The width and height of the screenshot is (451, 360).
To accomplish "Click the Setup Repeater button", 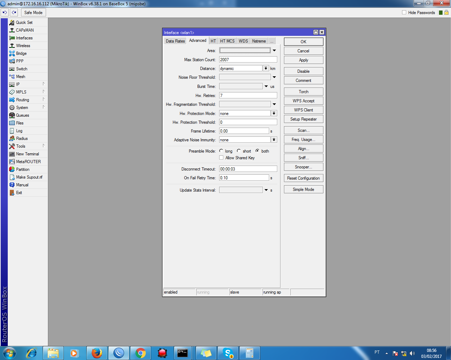I will click(303, 119).
